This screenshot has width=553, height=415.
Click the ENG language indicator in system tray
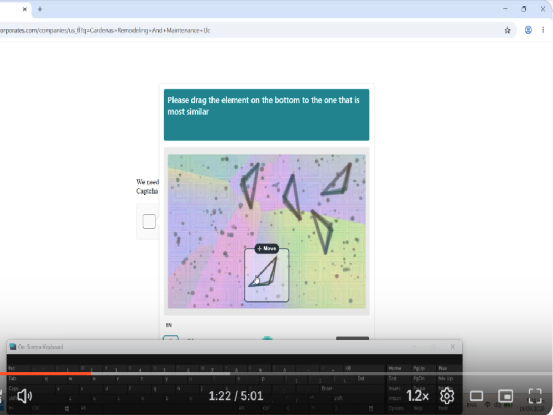(x=472, y=405)
